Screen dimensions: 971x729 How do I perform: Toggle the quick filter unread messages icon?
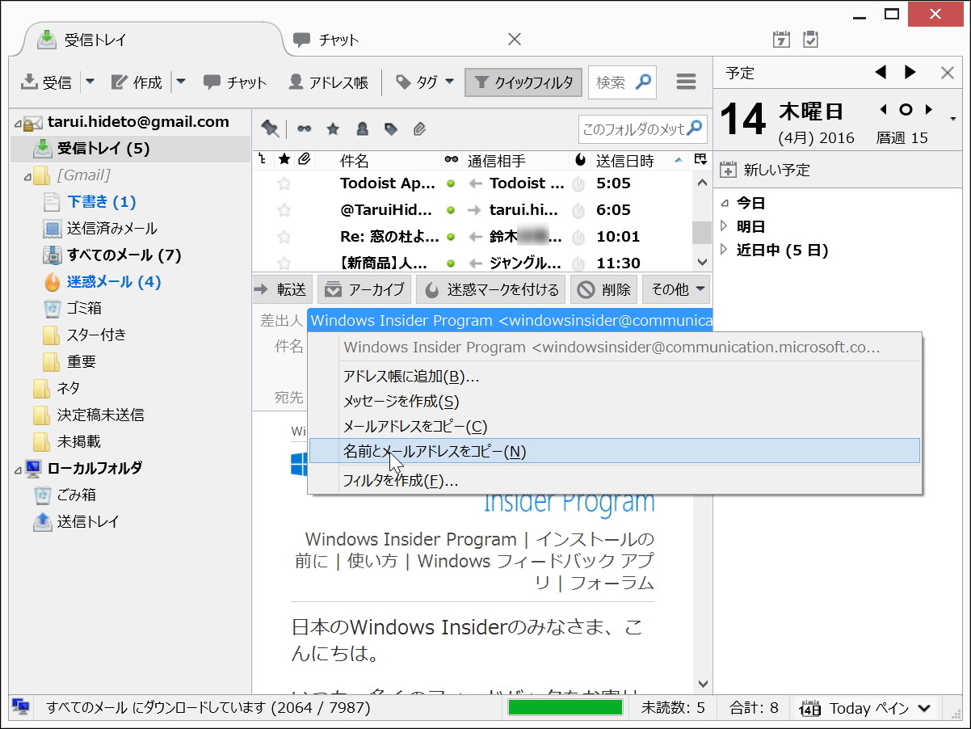[x=305, y=129]
